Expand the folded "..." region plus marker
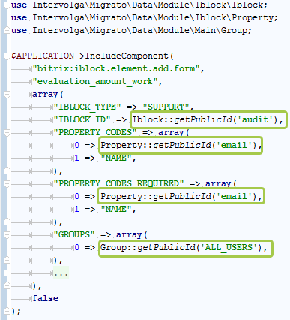The height and width of the screenshot is (320, 290). [x=7, y=273]
